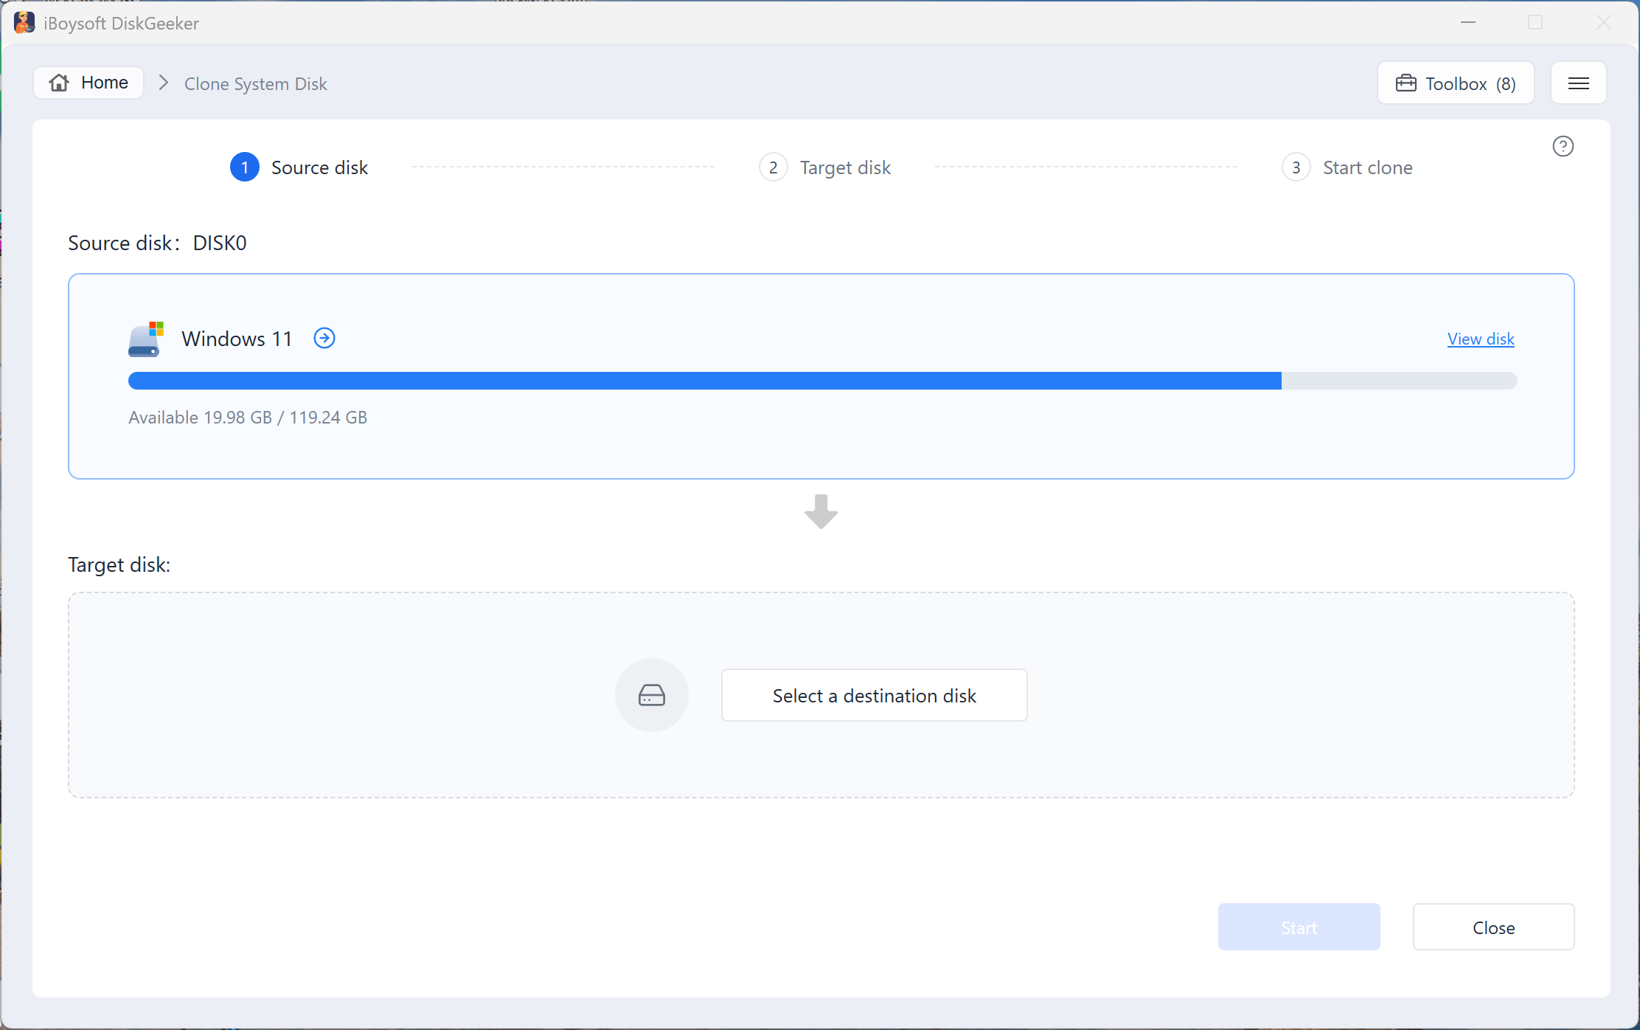Screen dimensions: 1640x1030
Task: Open help via the question mark icon
Action: point(1563,146)
